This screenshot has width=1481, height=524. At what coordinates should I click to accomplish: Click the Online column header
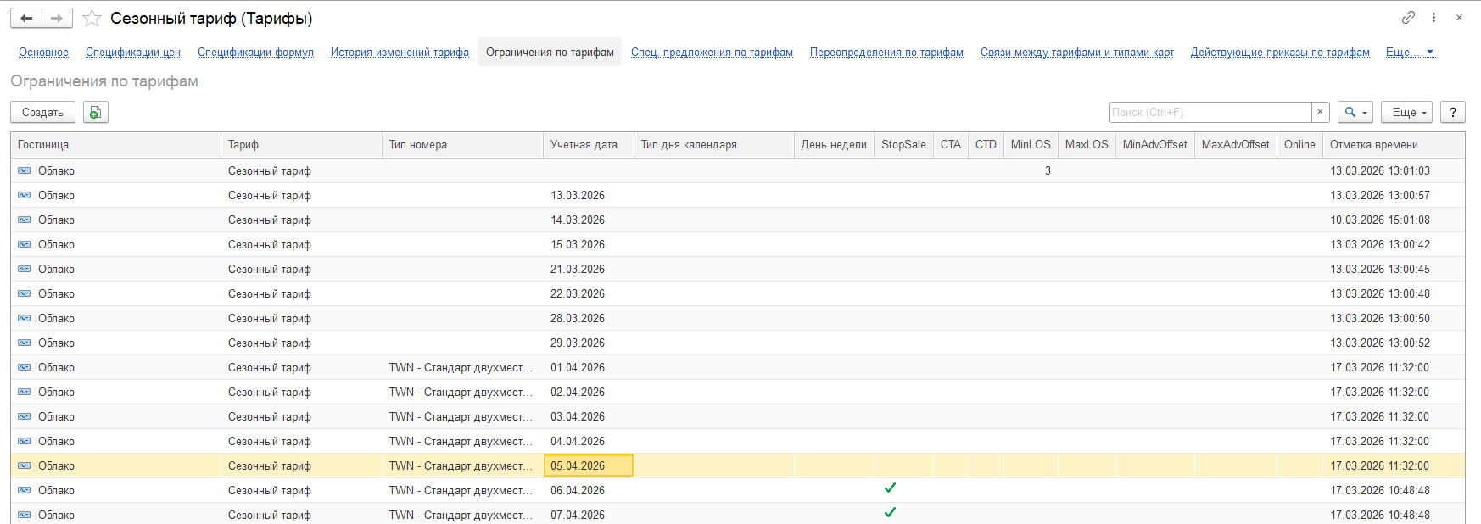point(1299,145)
